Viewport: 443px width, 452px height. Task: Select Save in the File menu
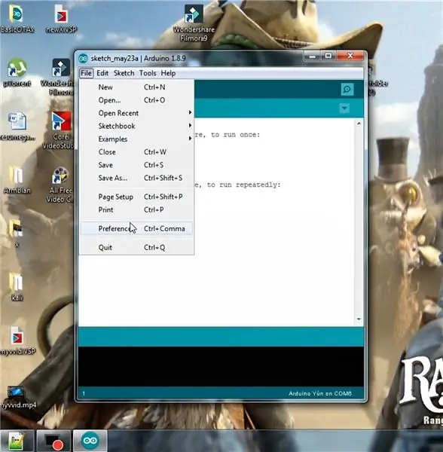136,165
